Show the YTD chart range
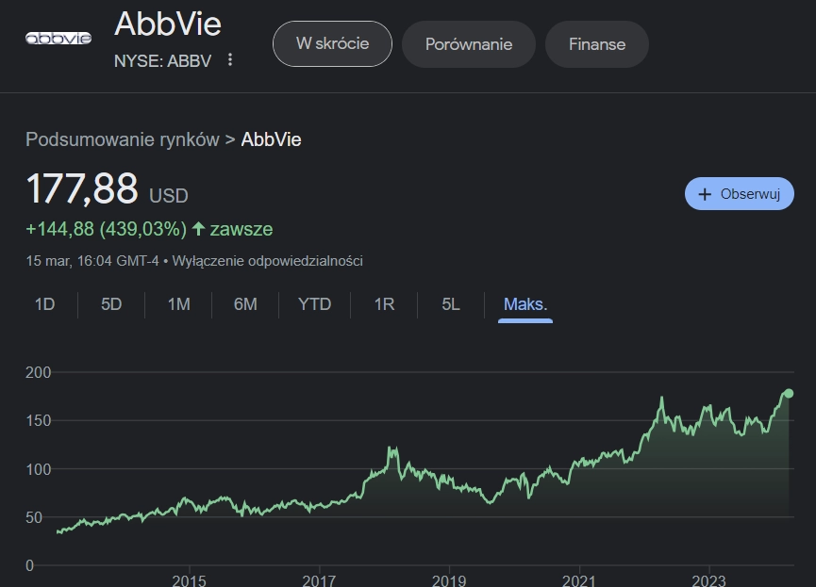816x587 pixels. pyautogui.click(x=314, y=304)
